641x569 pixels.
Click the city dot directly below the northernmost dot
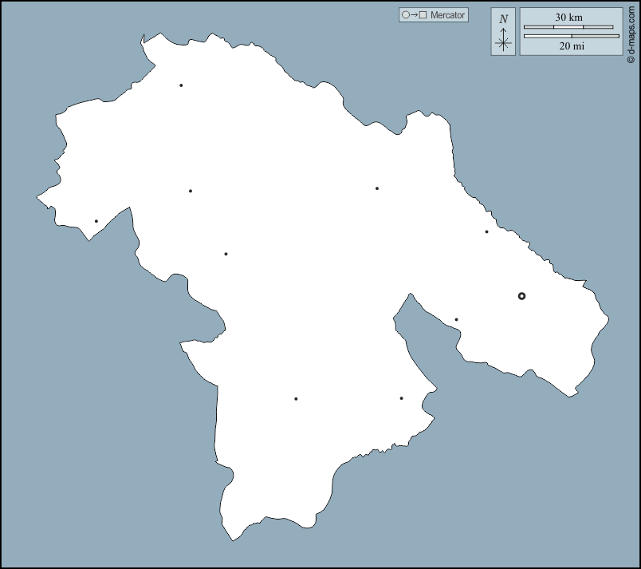coord(190,191)
